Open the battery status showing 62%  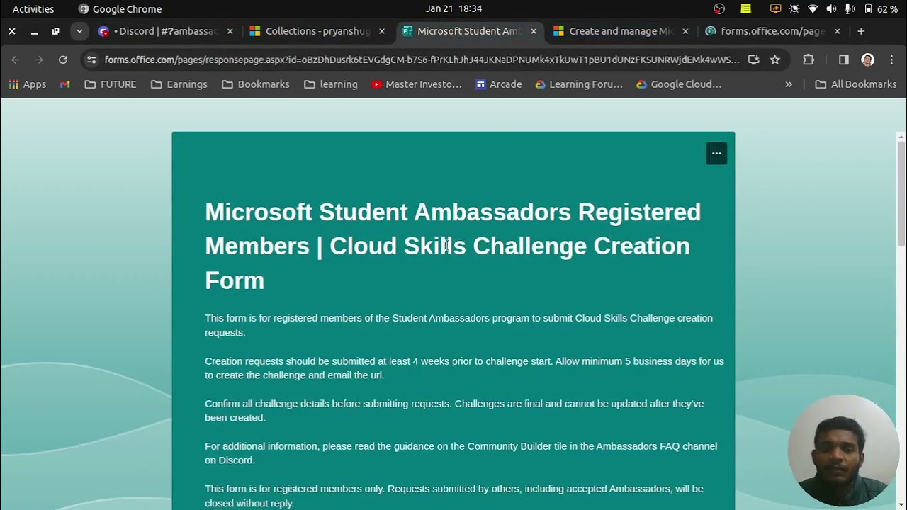coord(881,9)
